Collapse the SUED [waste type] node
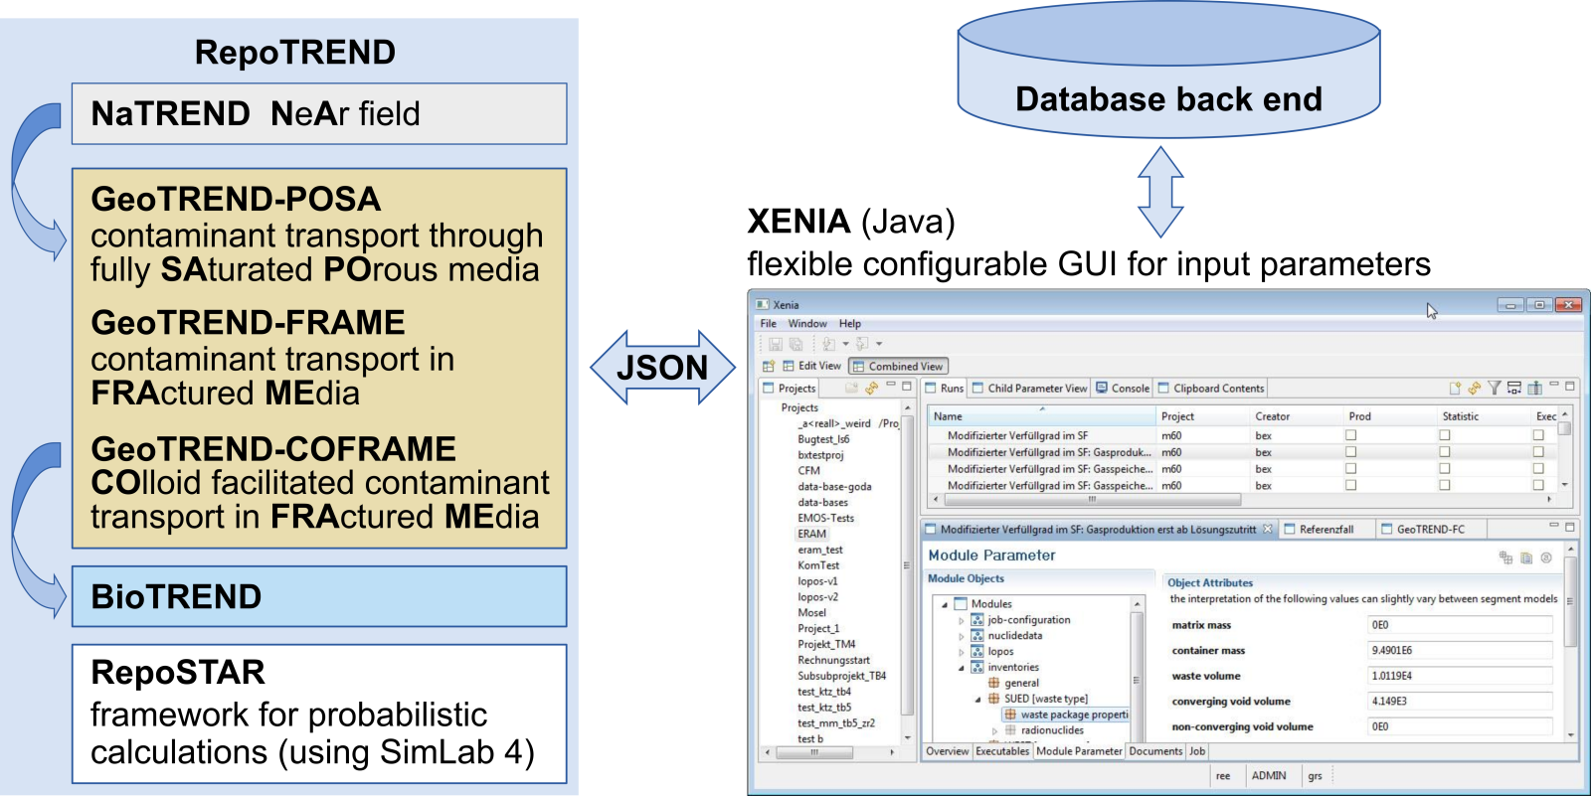Image resolution: width=1591 pixels, height=796 pixels. point(978,700)
